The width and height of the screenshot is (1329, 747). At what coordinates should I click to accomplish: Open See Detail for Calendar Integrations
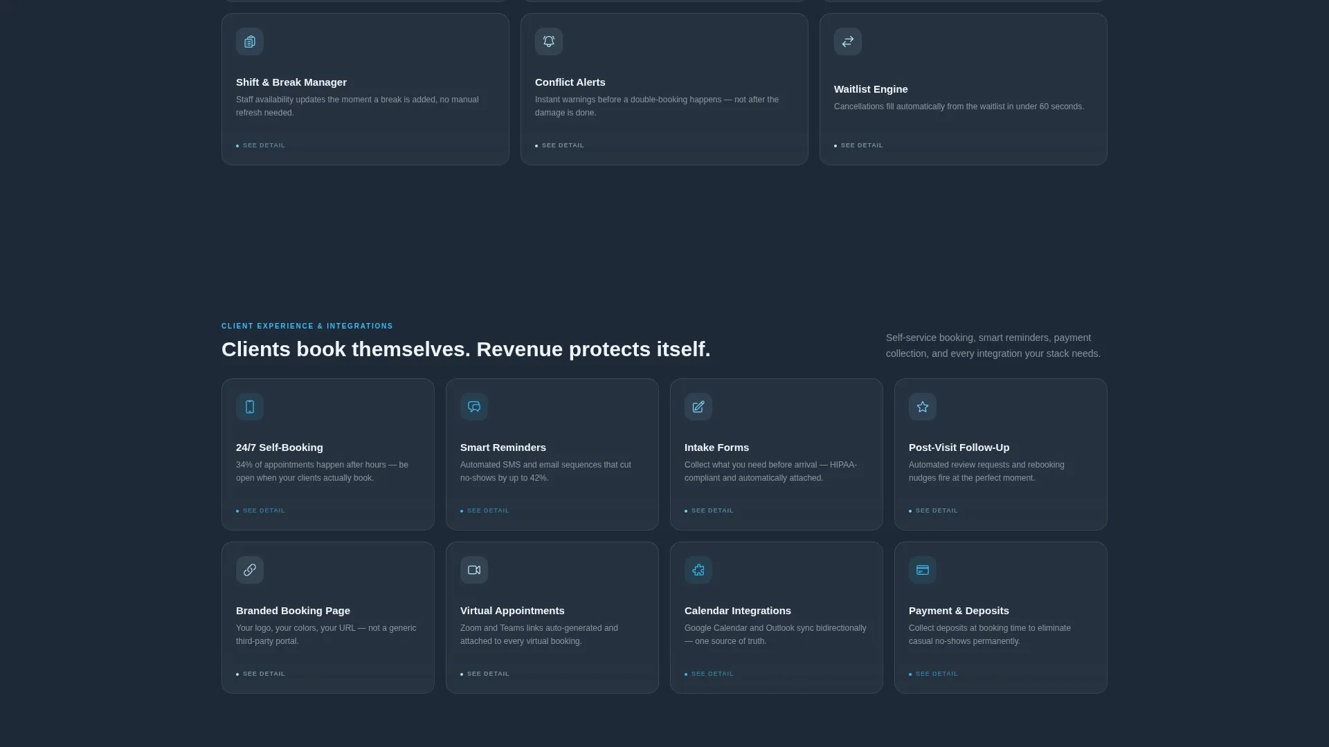tap(709, 674)
